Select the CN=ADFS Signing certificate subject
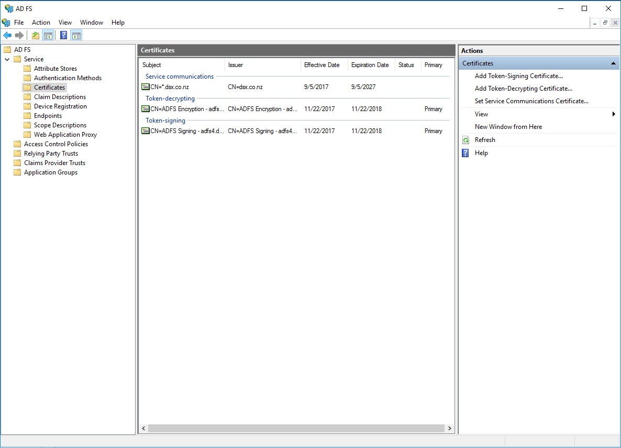The image size is (621, 448). click(x=187, y=131)
